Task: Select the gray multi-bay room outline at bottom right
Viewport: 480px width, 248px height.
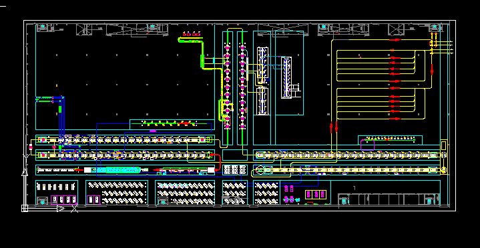Action: [x=389, y=200]
